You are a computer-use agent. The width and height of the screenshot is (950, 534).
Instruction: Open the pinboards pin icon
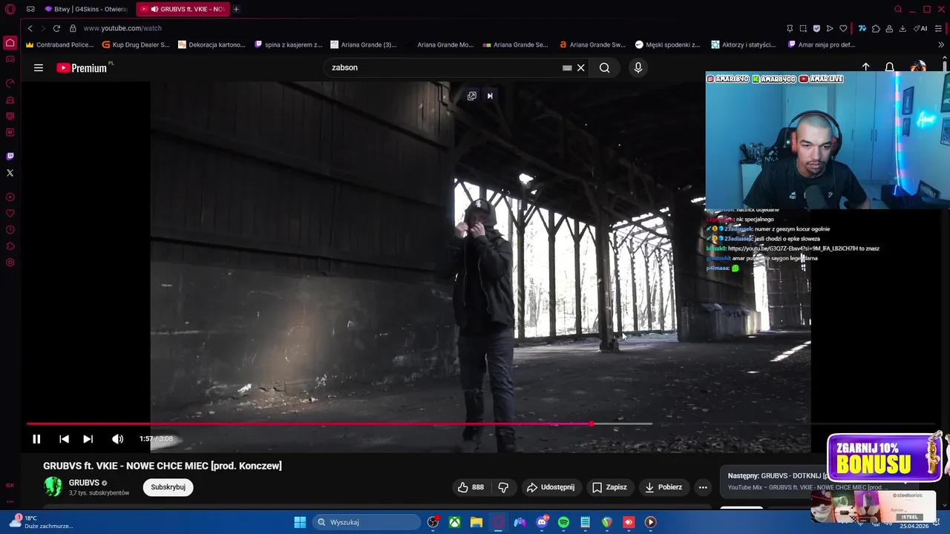(790, 28)
